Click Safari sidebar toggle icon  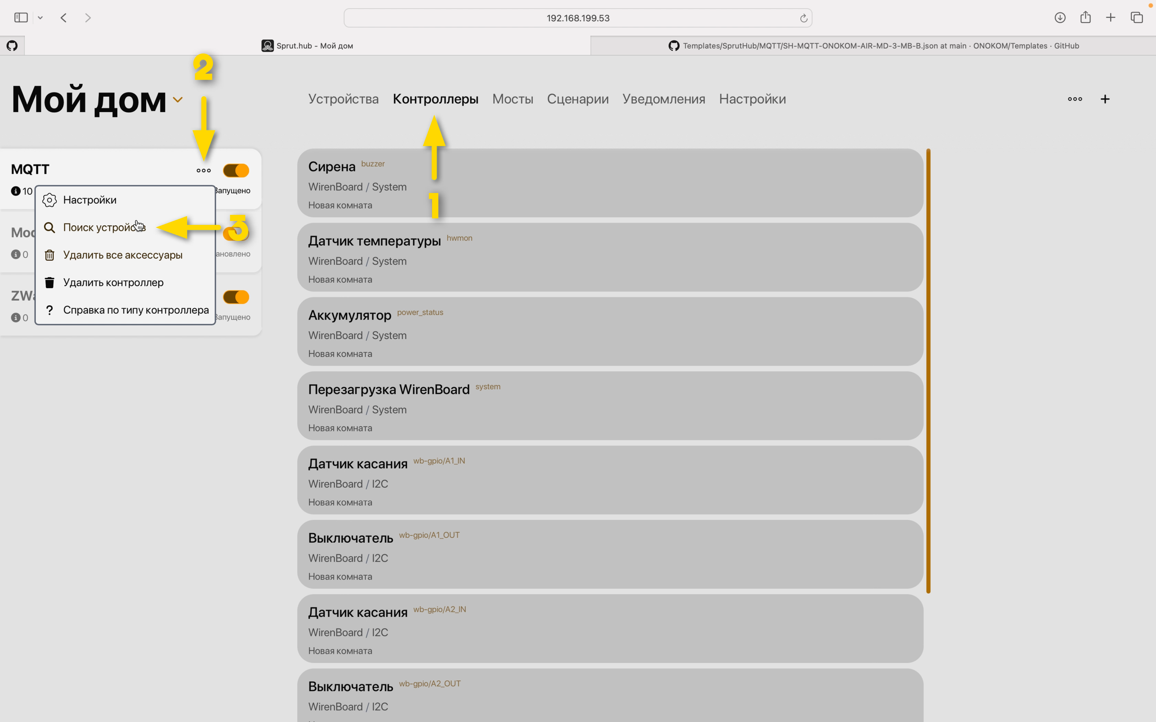click(21, 18)
